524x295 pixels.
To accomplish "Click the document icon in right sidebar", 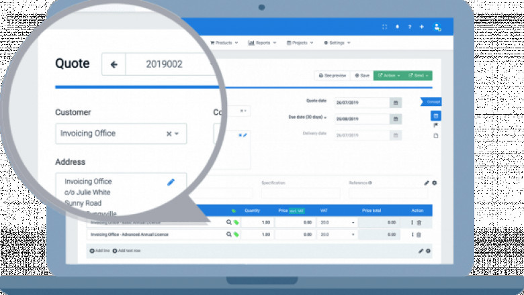I will (436, 135).
